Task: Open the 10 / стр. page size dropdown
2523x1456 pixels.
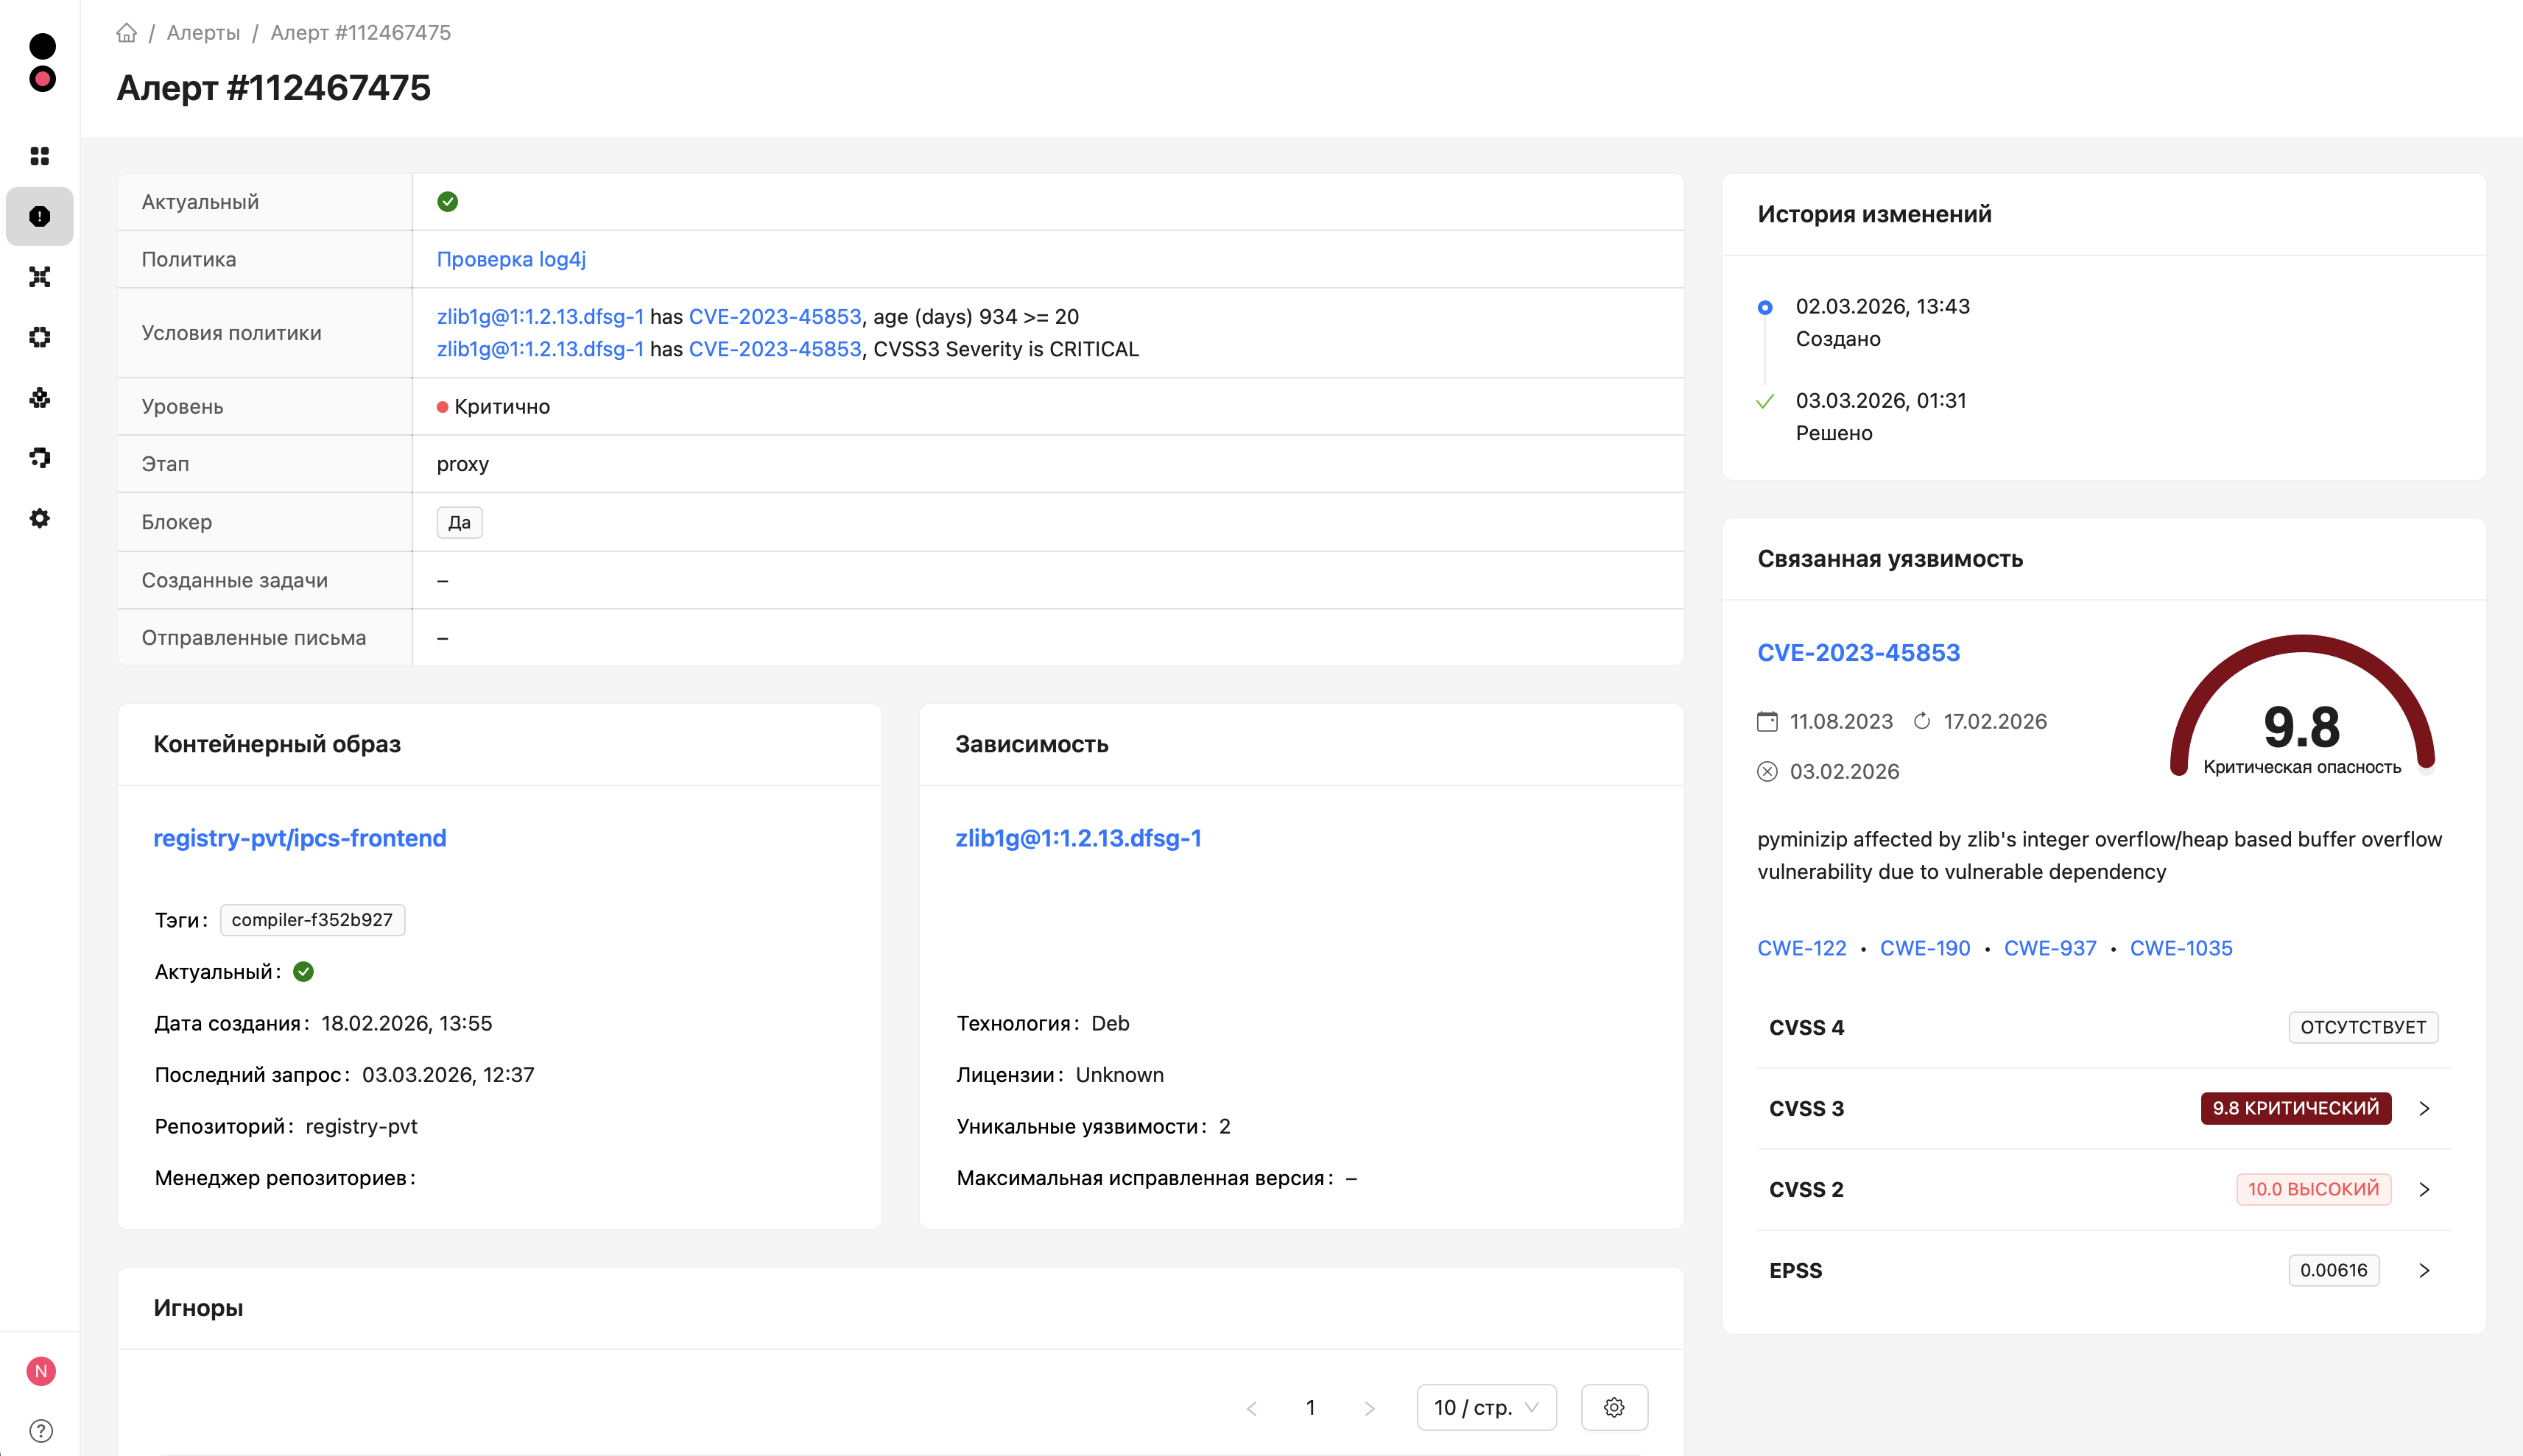Action: (1485, 1407)
